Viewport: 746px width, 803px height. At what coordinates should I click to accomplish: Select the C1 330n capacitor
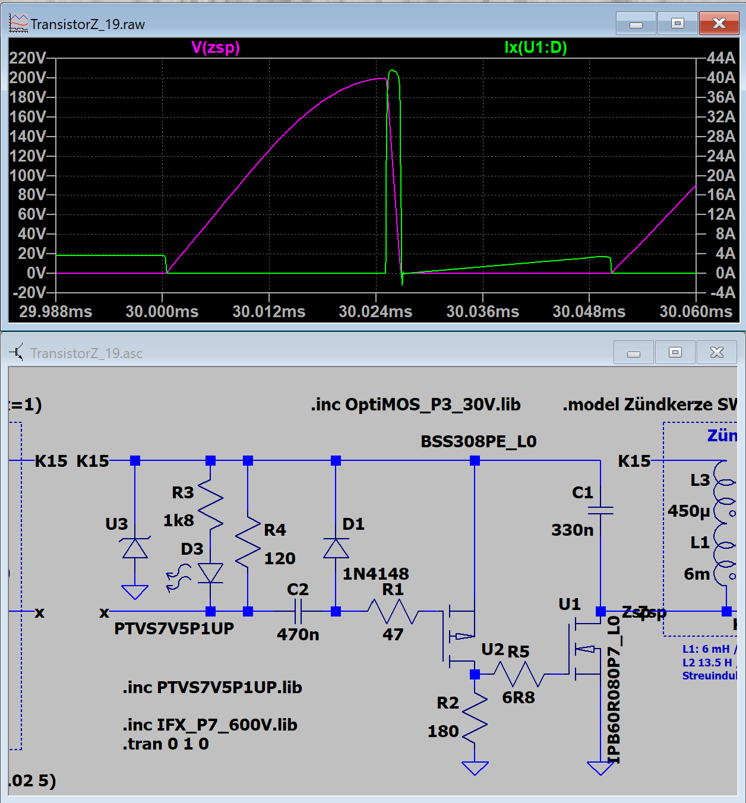click(600, 510)
